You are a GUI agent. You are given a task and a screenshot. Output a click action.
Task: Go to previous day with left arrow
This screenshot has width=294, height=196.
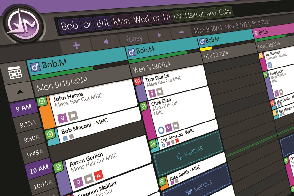click(106, 42)
